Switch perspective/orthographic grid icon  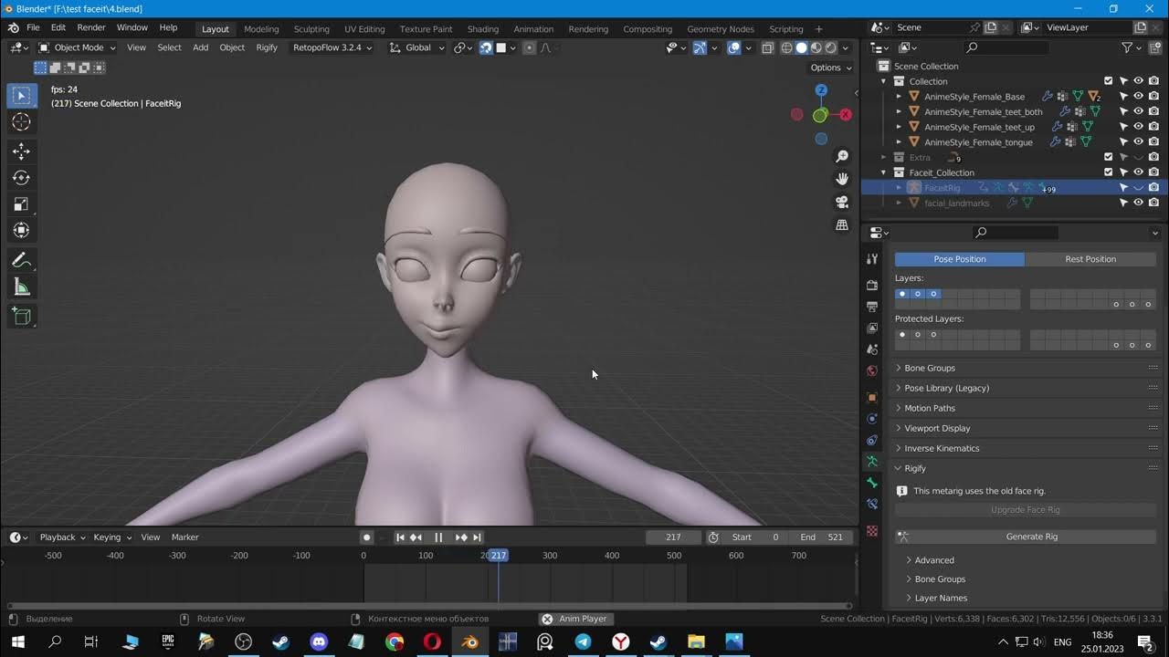point(842,224)
